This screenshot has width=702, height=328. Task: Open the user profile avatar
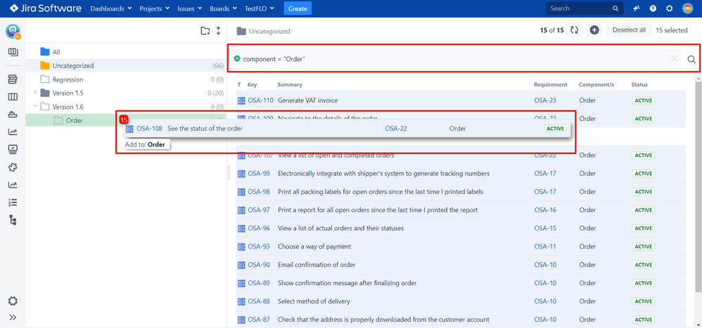687,8
